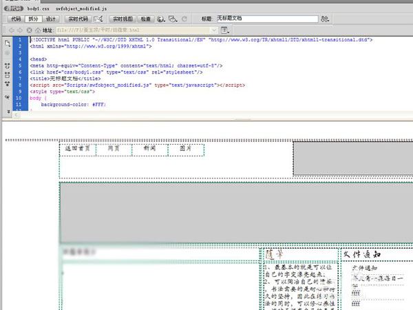413x310 pixels.
Task: Click line number 8 in code gutter
Action: [x=20, y=85]
